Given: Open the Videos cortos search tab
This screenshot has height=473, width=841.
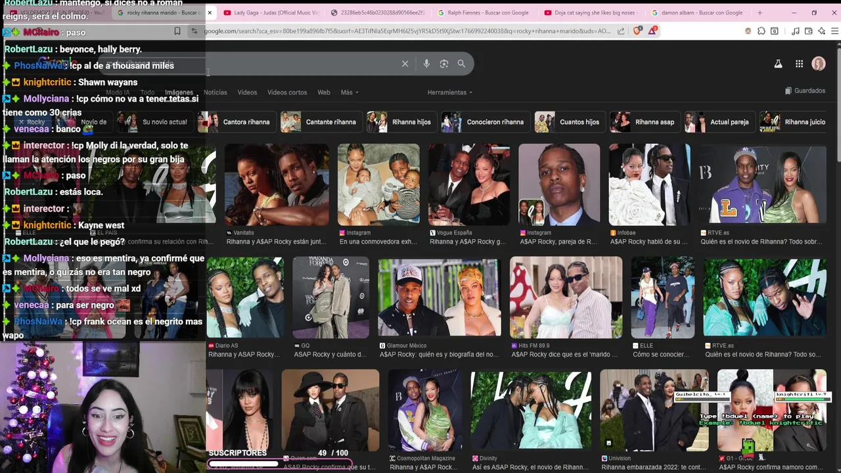Looking at the screenshot, I should (287, 93).
